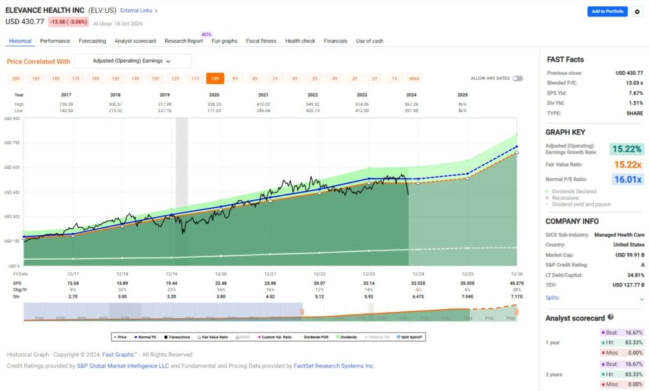Switch to the Forecasting tab
Viewport: 649px width, 391px height.
(92, 40)
